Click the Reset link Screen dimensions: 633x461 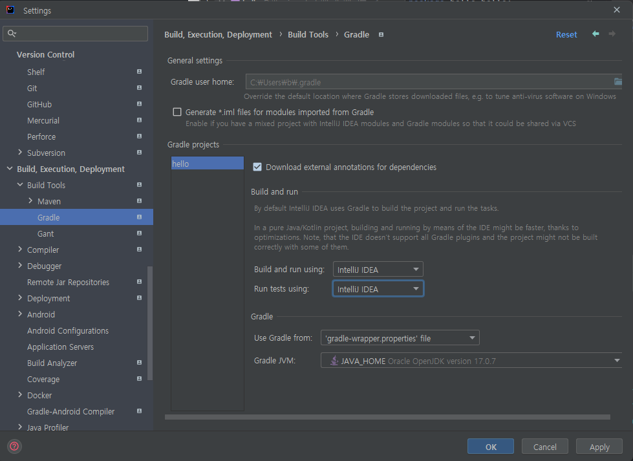[566, 35]
